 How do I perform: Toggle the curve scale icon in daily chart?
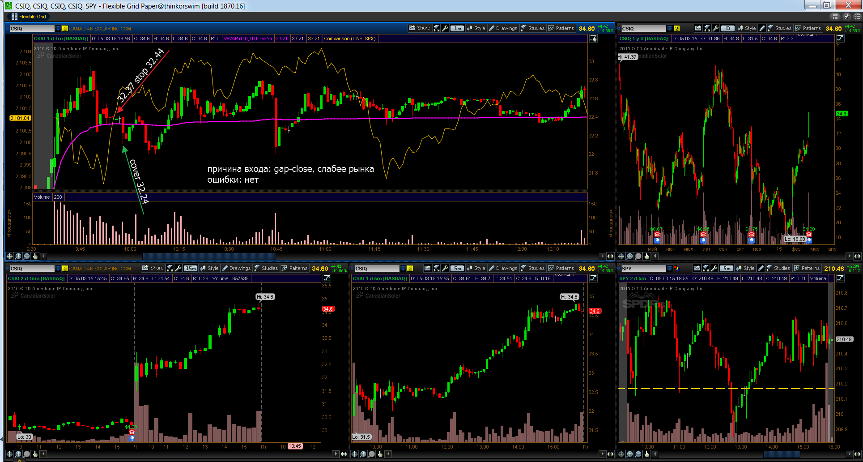point(840,38)
